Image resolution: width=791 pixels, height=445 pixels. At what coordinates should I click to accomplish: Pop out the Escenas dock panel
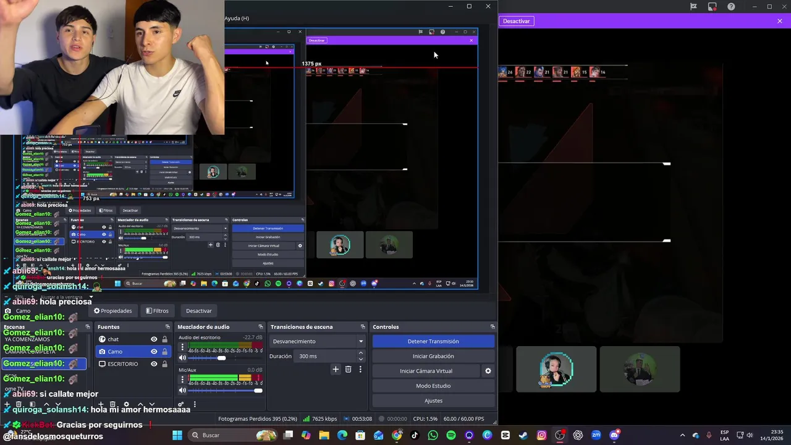tap(88, 327)
